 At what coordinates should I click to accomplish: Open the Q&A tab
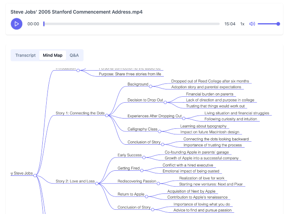[x=74, y=55]
